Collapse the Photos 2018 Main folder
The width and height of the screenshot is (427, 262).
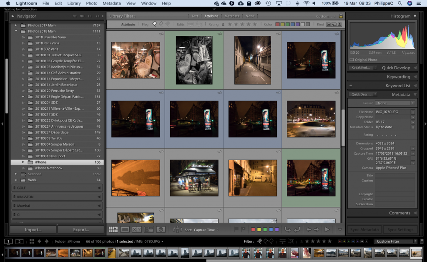pyautogui.click(x=16, y=31)
